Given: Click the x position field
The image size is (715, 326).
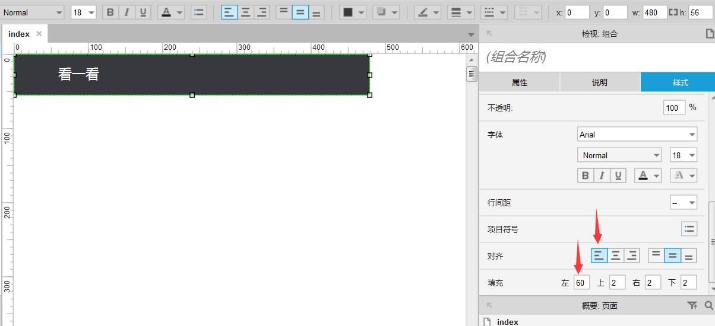Looking at the screenshot, I should pyautogui.click(x=577, y=12).
